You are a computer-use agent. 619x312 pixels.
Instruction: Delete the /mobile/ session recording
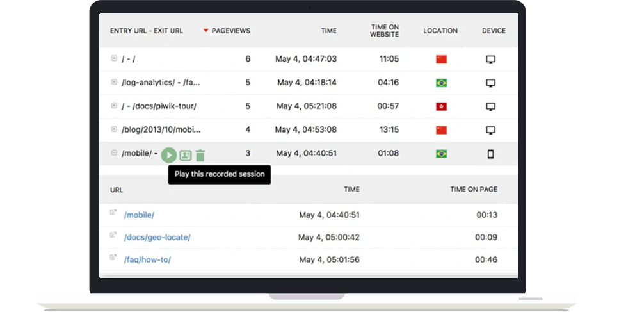click(x=200, y=154)
